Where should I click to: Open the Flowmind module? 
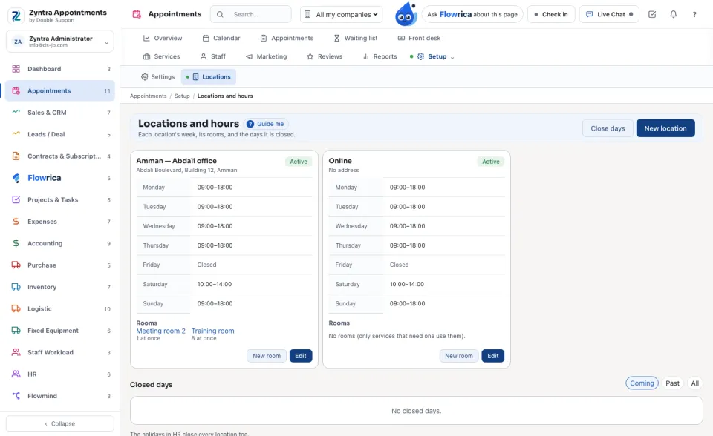(x=60, y=396)
